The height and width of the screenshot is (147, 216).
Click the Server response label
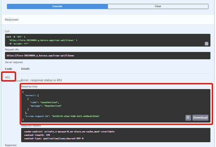[14, 62]
